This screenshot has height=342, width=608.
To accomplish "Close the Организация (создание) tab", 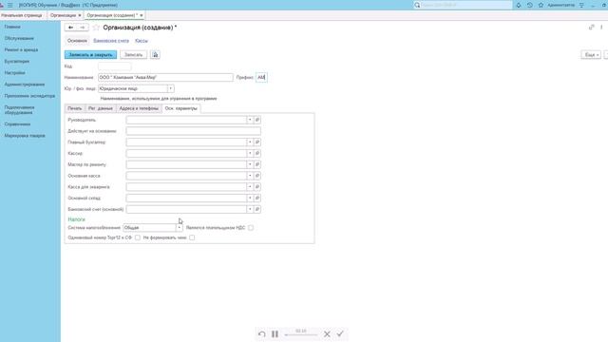I will [142, 15].
